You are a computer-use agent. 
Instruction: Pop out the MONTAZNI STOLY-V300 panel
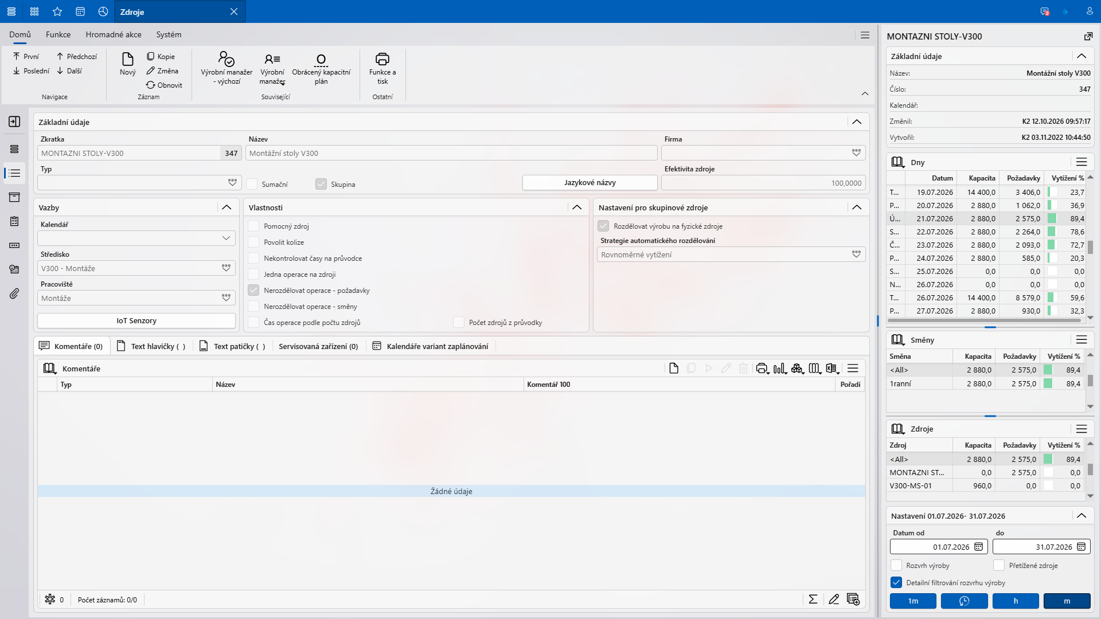[x=1088, y=36]
